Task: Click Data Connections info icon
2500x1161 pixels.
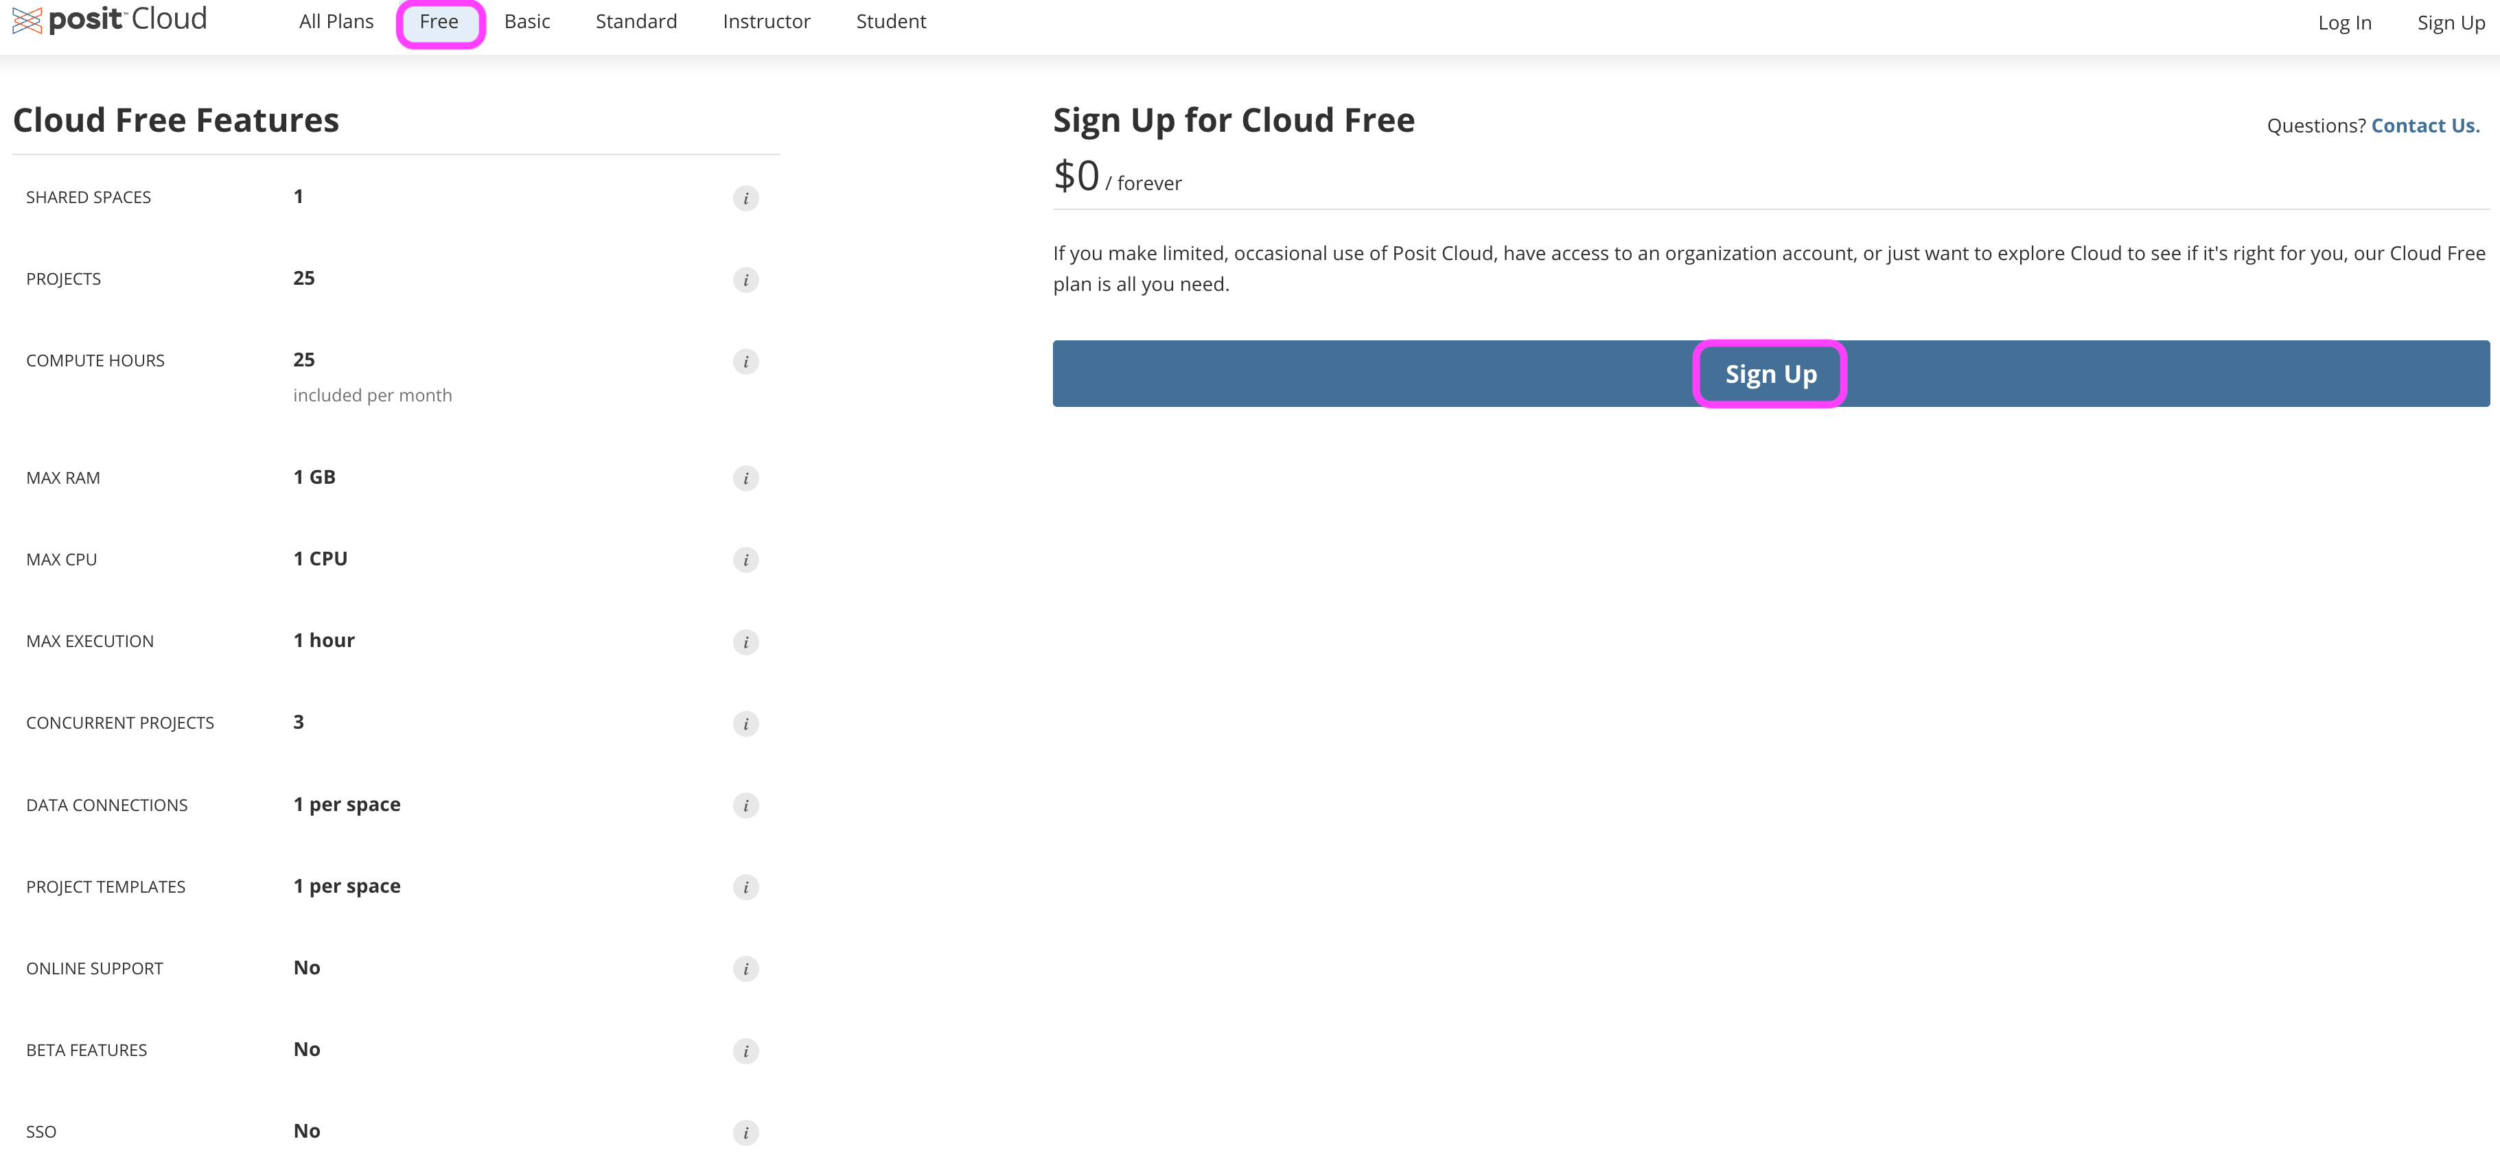Action: 745,805
